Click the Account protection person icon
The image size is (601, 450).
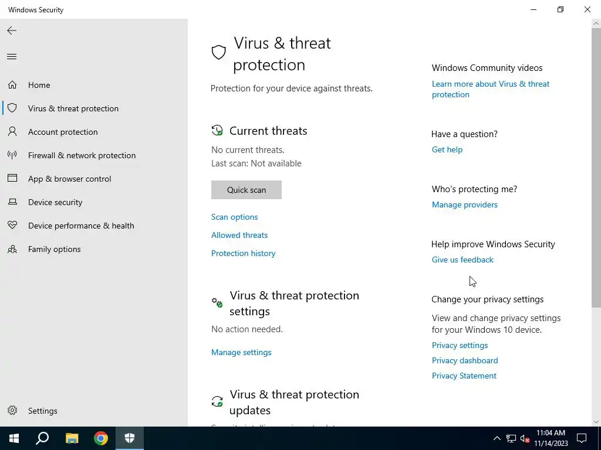[12, 132]
